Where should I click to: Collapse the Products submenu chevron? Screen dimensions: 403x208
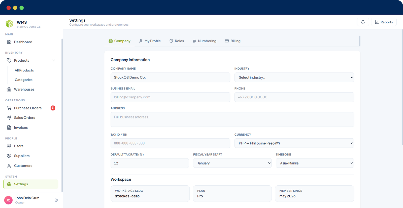pyautogui.click(x=53, y=60)
